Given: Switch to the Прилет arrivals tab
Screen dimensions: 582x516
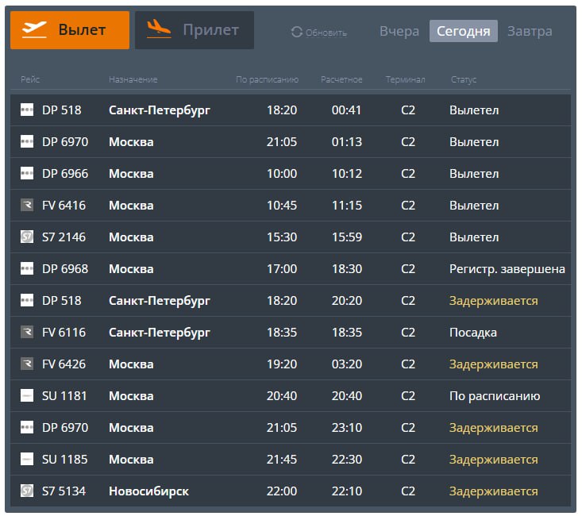Looking at the screenshot, I should click(195, 30).
